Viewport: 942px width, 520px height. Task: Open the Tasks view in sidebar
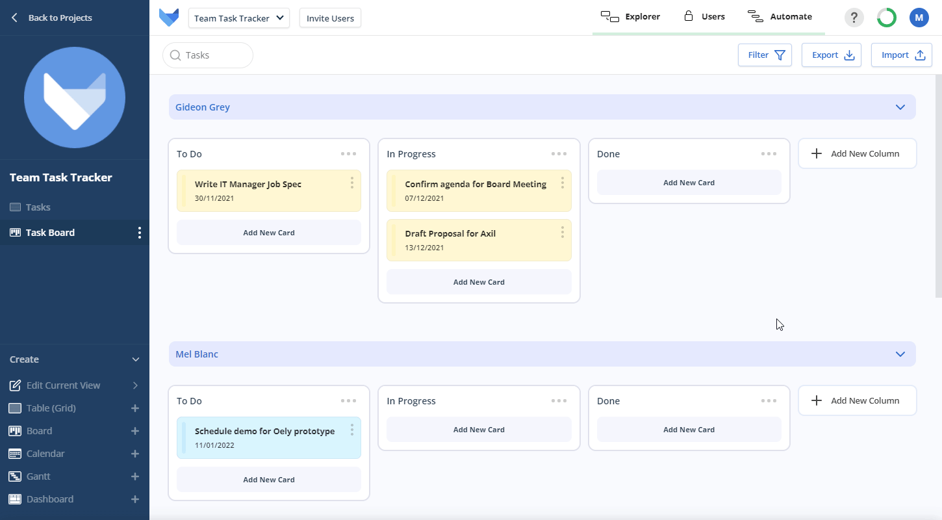tap(38, 207)
